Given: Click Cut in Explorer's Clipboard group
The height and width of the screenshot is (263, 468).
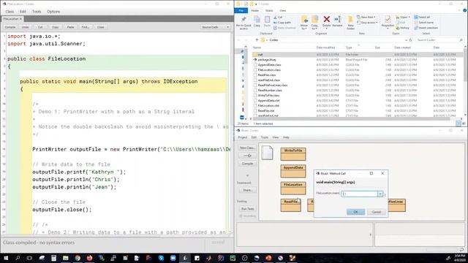Looking at the screenshot, I should coord(278,18).
